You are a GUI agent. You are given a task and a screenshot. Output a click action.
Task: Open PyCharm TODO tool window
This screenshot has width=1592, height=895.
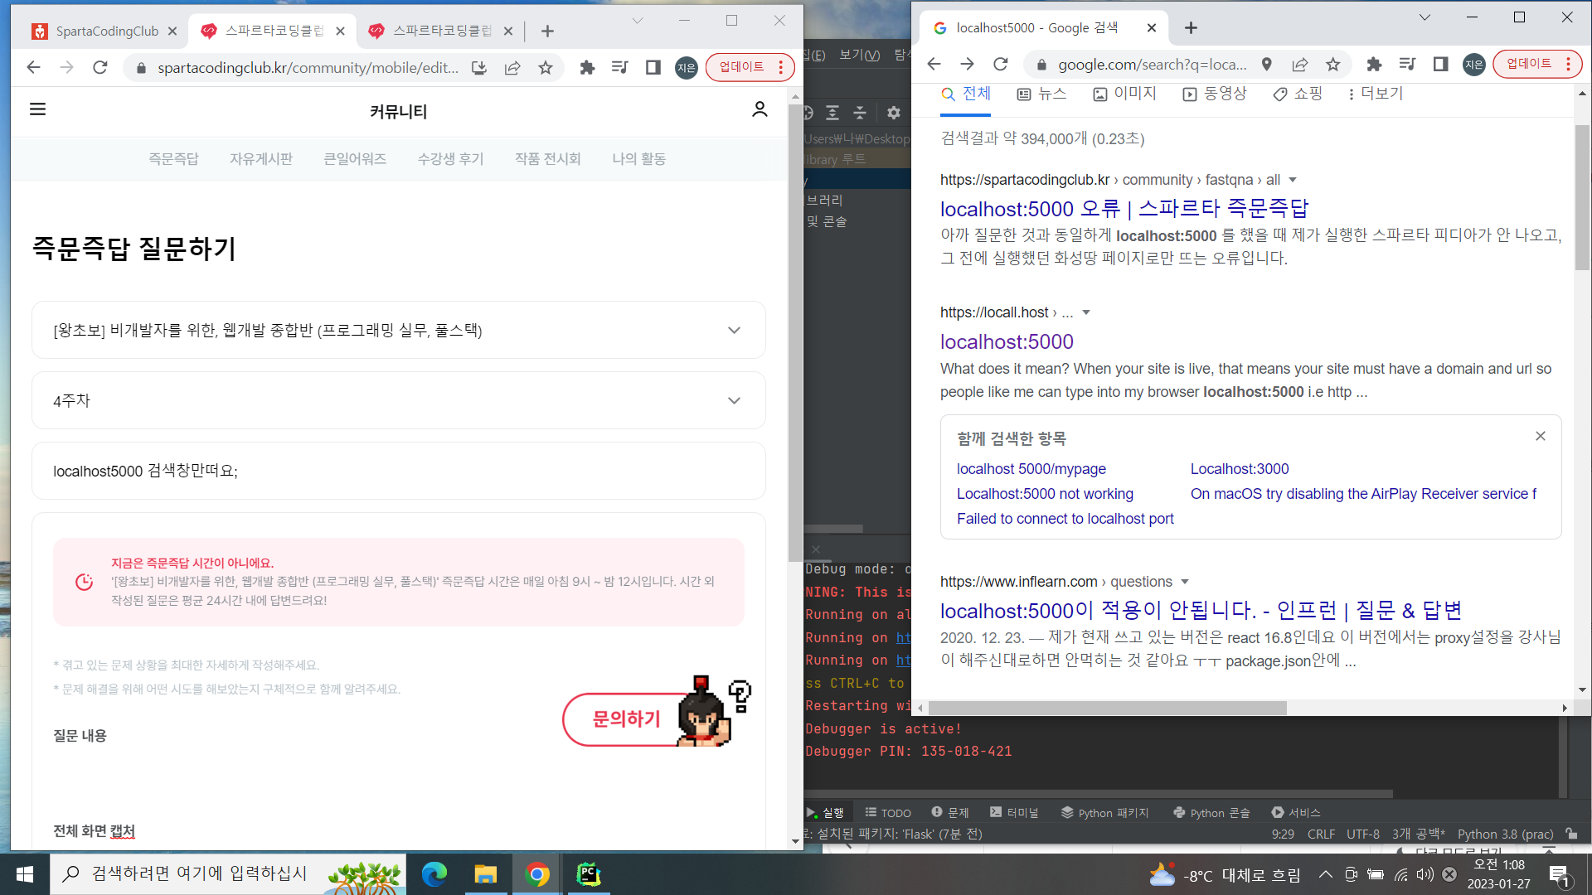click(x=888, y=813)
